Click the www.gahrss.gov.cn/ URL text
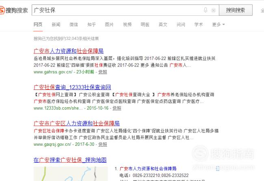Image resolution: width=264 pixels, height=181 pixels. point(53,72)
